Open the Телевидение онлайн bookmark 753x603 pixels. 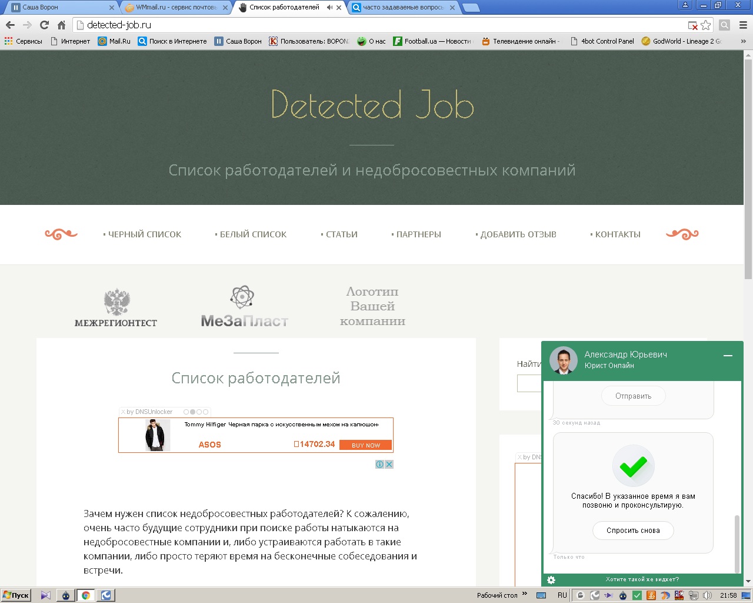(x=520, y=41)
